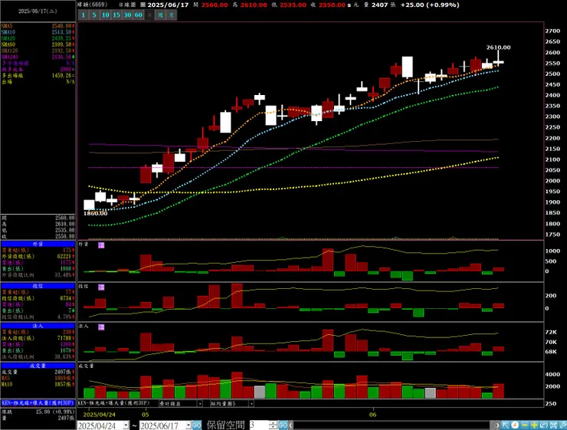Screen dimensions: 567x430
Task: Click the SMA60 legend row
Action: pos(38,44)
